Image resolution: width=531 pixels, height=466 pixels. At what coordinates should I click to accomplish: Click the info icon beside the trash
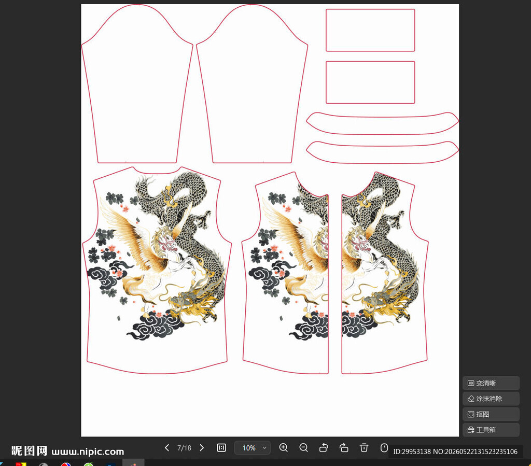click(x=384, y=448)
